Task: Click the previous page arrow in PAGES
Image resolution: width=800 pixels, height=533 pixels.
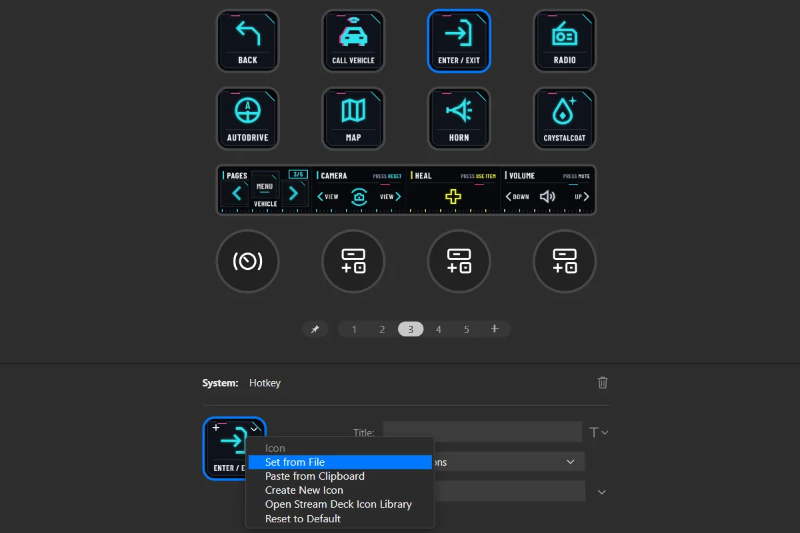Action: 236,194
